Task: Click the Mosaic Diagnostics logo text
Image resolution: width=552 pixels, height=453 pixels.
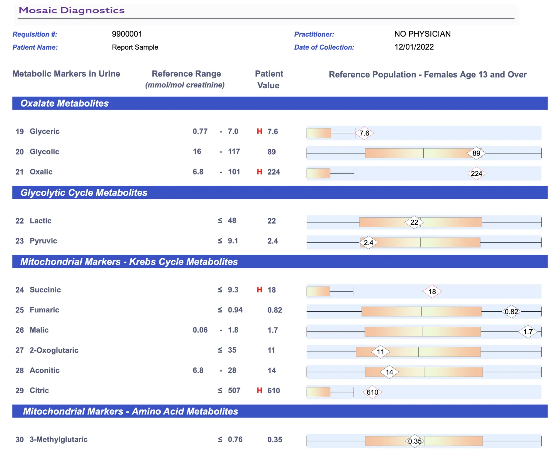Action: [72, 11]
